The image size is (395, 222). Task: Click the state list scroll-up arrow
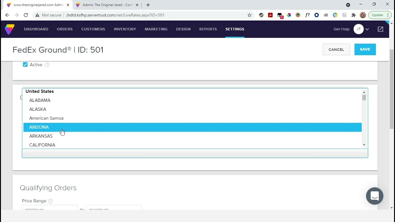click(364, 92)
